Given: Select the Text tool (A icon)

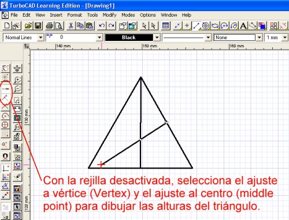Looking at the screenshot, I should pyautogui.click(x=243, y=25).
